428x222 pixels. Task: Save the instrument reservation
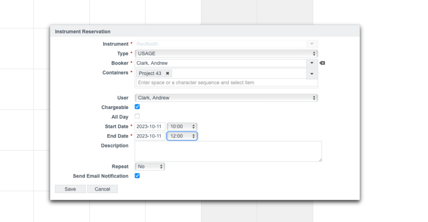pos(70,189)
